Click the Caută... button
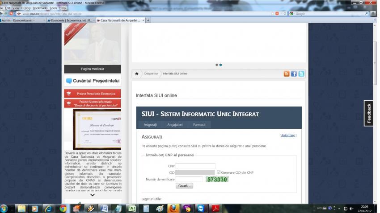The height and width of the screenshot is (213, 380). [184, 186]
